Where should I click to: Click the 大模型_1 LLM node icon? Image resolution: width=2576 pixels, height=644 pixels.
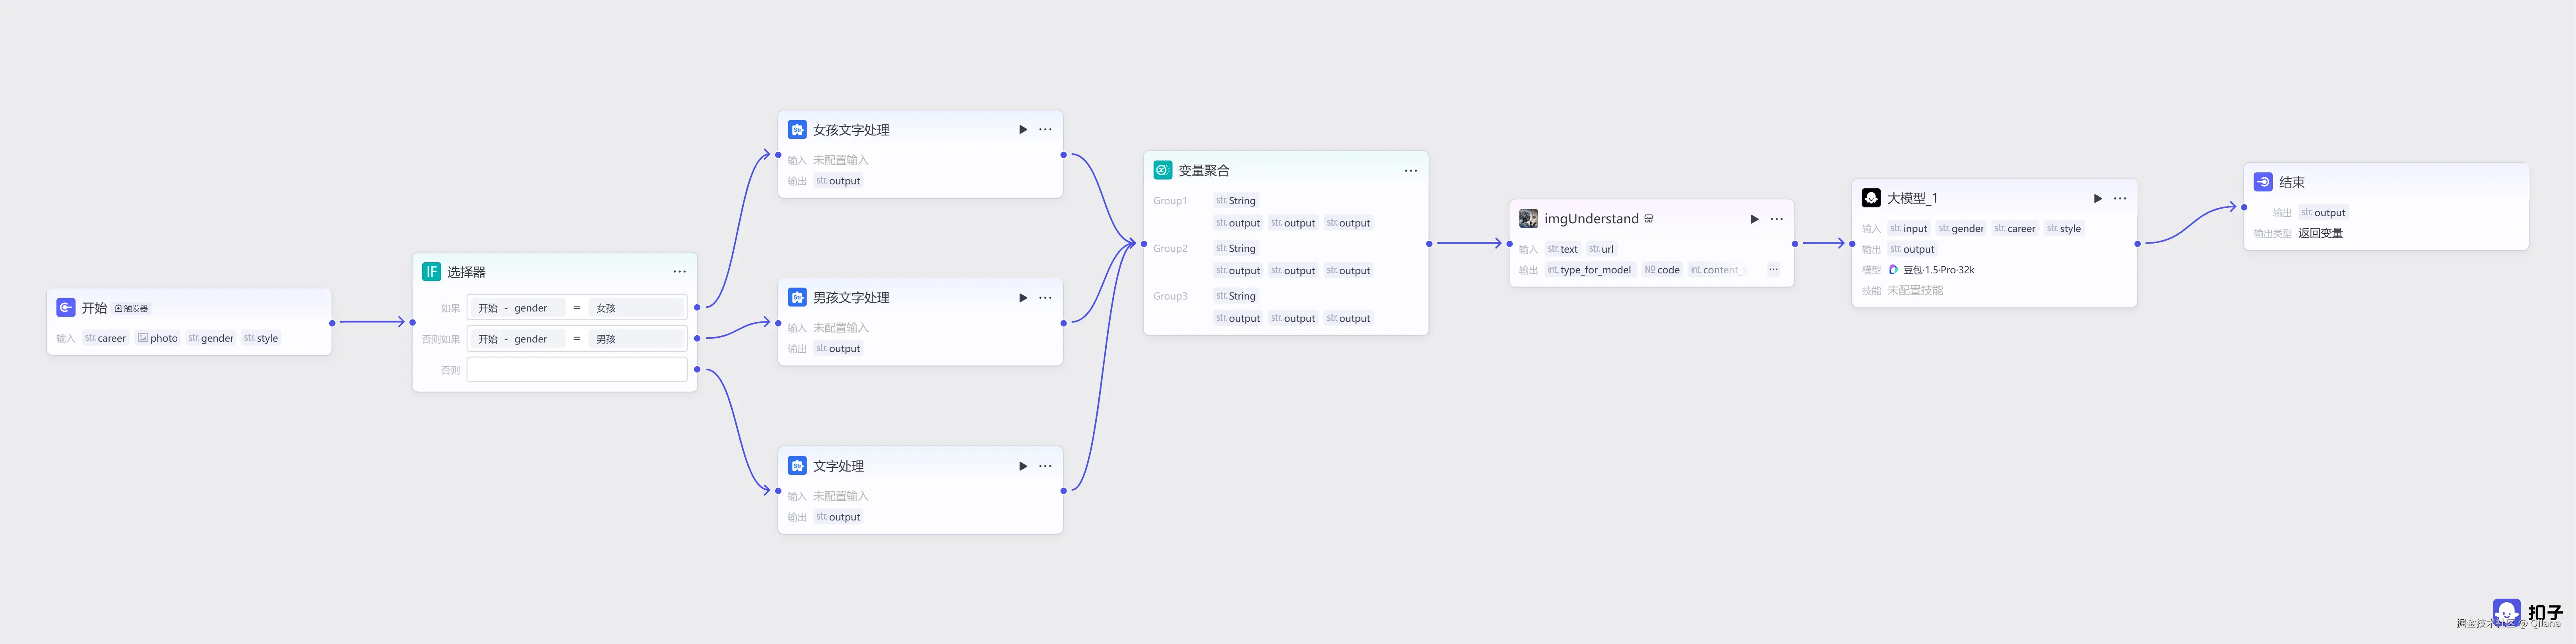(1871, 198)
